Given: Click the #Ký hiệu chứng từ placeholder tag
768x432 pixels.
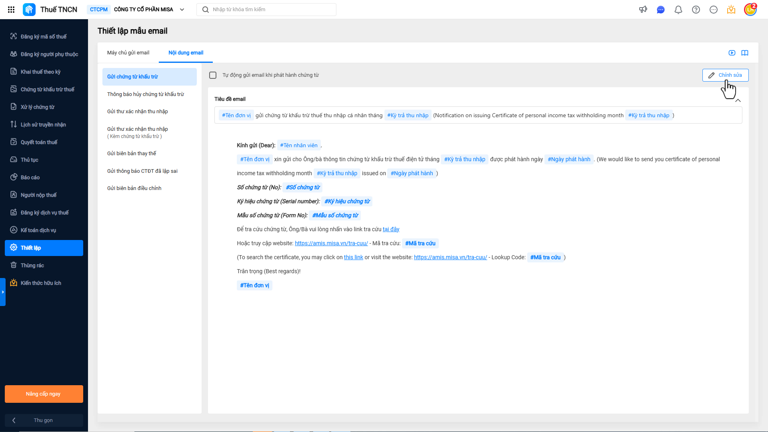Looking at the screenshot, I should click(347, 201).
